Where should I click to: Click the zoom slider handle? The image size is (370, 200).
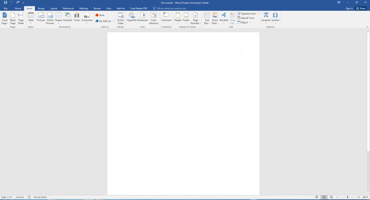(347, 197)
